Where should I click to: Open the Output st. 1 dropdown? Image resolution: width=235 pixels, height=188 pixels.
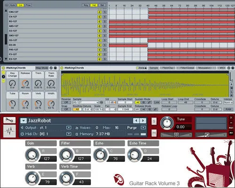[x=69, y=127]
